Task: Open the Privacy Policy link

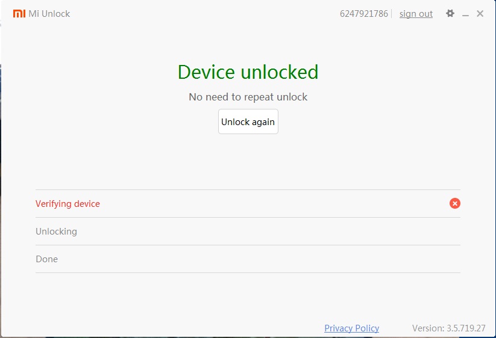Action: [x=351, y=328]
